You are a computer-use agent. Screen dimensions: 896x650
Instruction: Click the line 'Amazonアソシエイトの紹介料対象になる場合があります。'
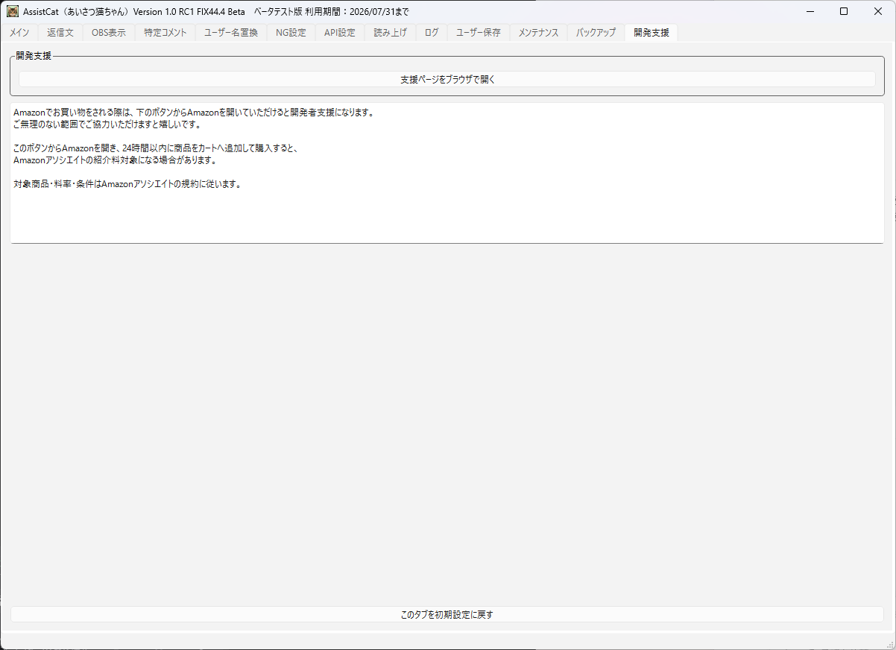pos(115,160)
